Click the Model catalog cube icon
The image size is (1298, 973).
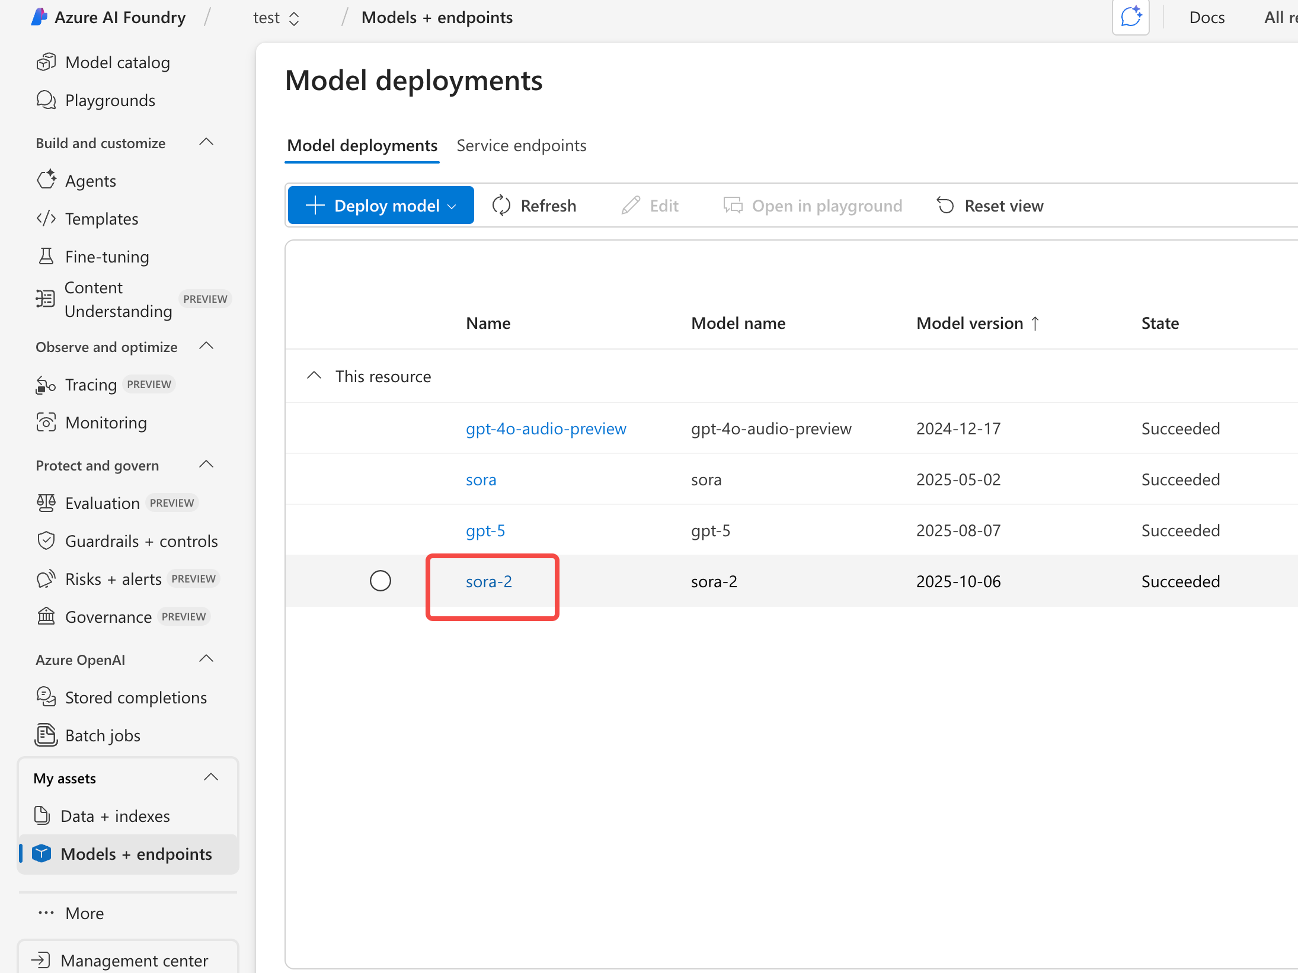pos(46,62)
